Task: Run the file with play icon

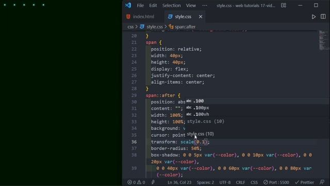Action: pyautogui.click(x=313, y=17)
